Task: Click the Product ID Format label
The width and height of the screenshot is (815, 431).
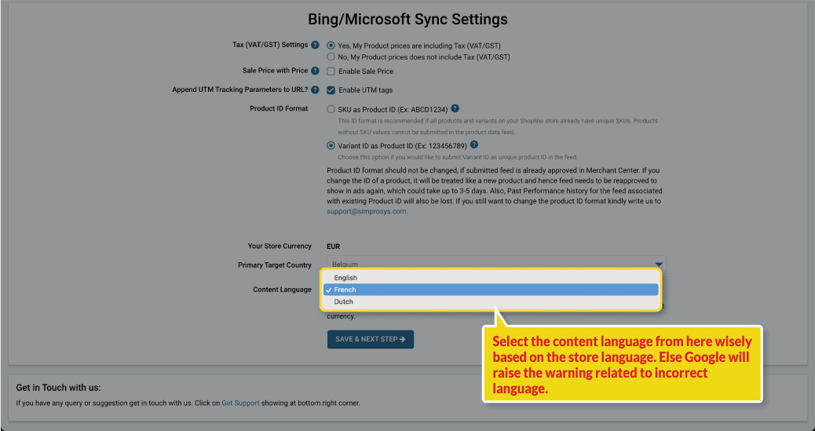Action: (x=279, y=108)
